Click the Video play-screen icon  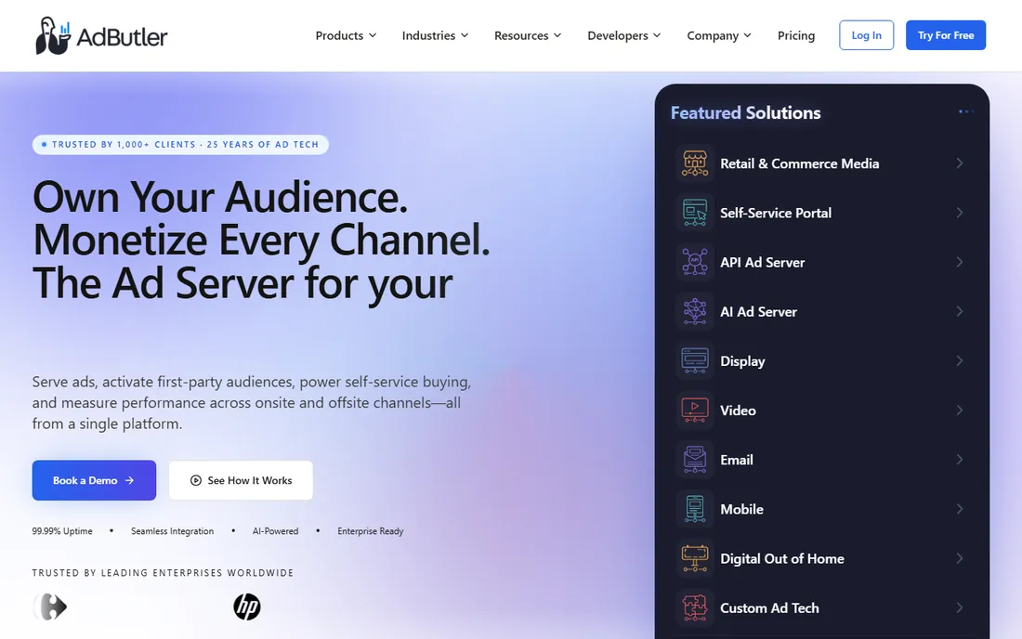pyautogui.click(x=695, y=411)
